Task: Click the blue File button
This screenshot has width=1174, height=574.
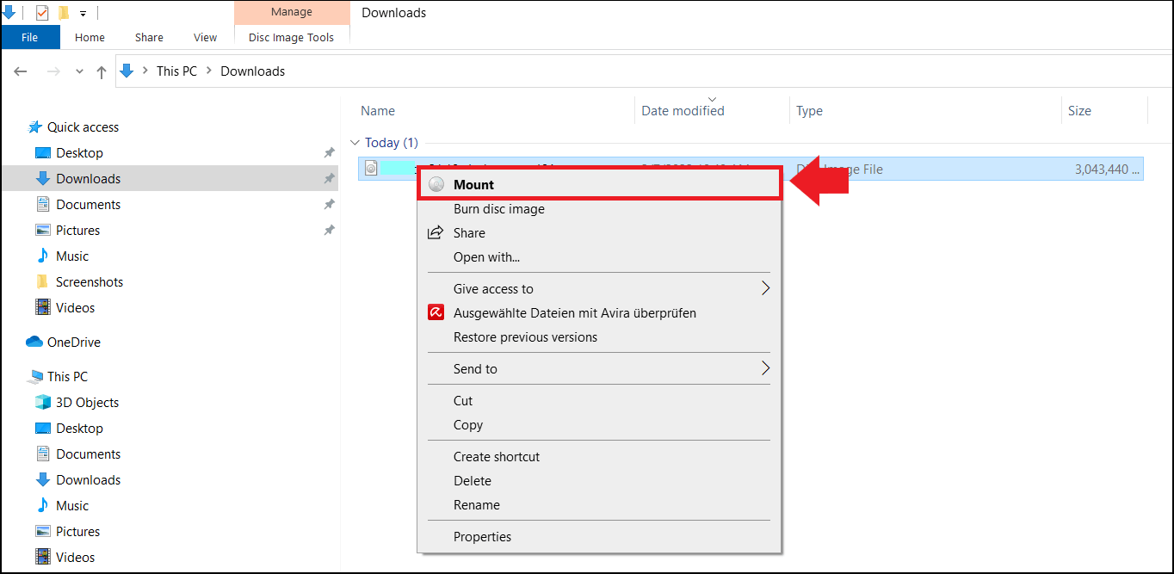Action: pyautogui.click(x=30, y=37)
